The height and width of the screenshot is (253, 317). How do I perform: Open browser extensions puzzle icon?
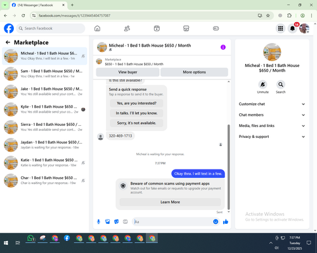pos(289,15)
